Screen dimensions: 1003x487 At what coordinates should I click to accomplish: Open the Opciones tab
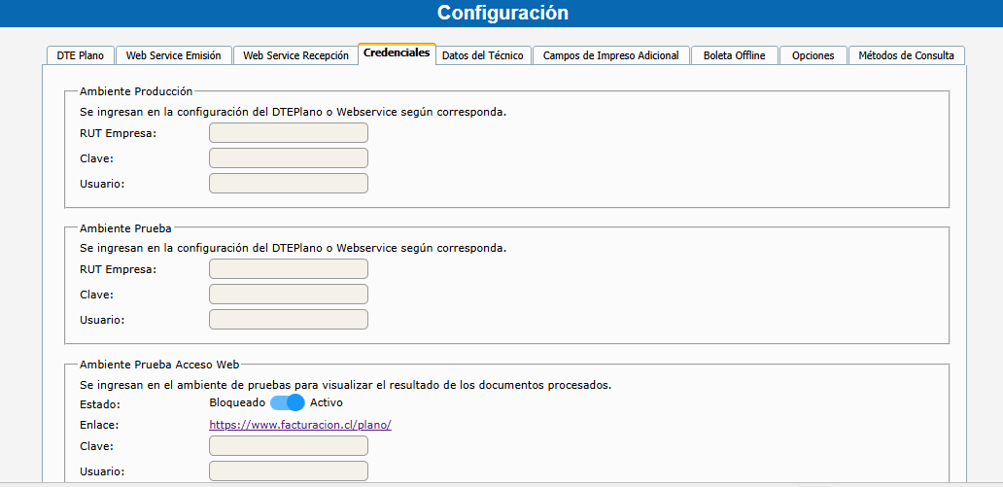813,55
